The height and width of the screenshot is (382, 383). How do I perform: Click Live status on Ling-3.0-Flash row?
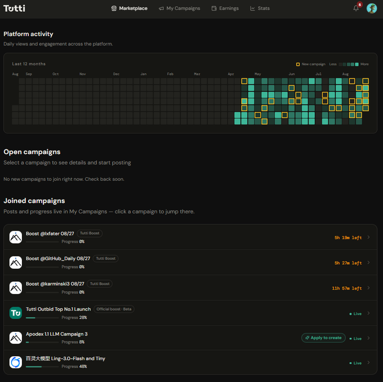(x=355, y=363)
